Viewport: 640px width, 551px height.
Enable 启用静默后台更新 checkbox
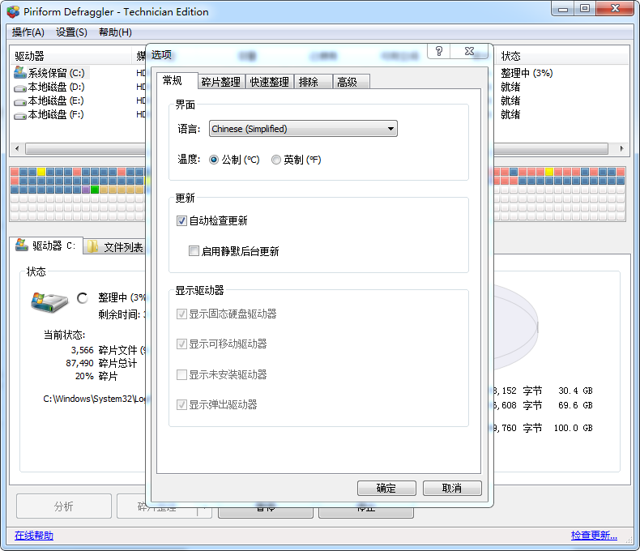coord(194,251)
